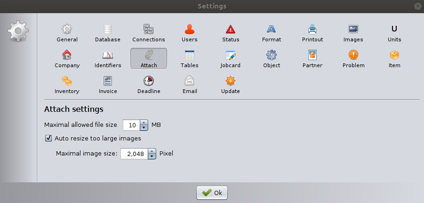424x203 pixels.
Task: Open the Database settings category
Action: click(x=108, y=33)
